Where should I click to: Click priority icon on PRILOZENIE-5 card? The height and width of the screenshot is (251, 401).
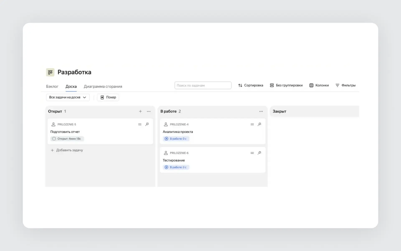tap(140, 124)
